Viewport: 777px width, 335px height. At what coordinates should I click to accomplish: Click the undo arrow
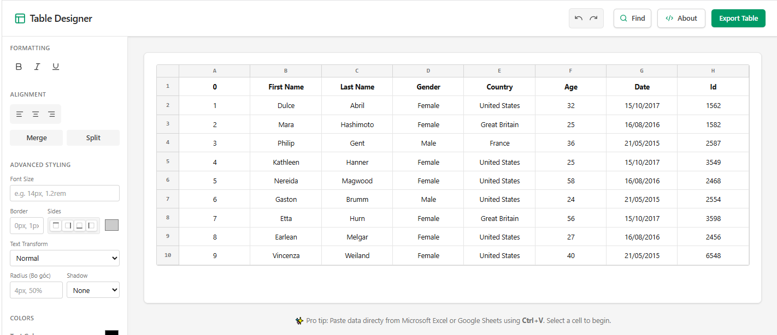579,18
